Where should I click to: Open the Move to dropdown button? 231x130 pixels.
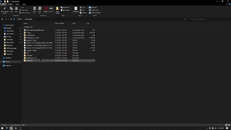pyautogui.click(x=35, y=10)
